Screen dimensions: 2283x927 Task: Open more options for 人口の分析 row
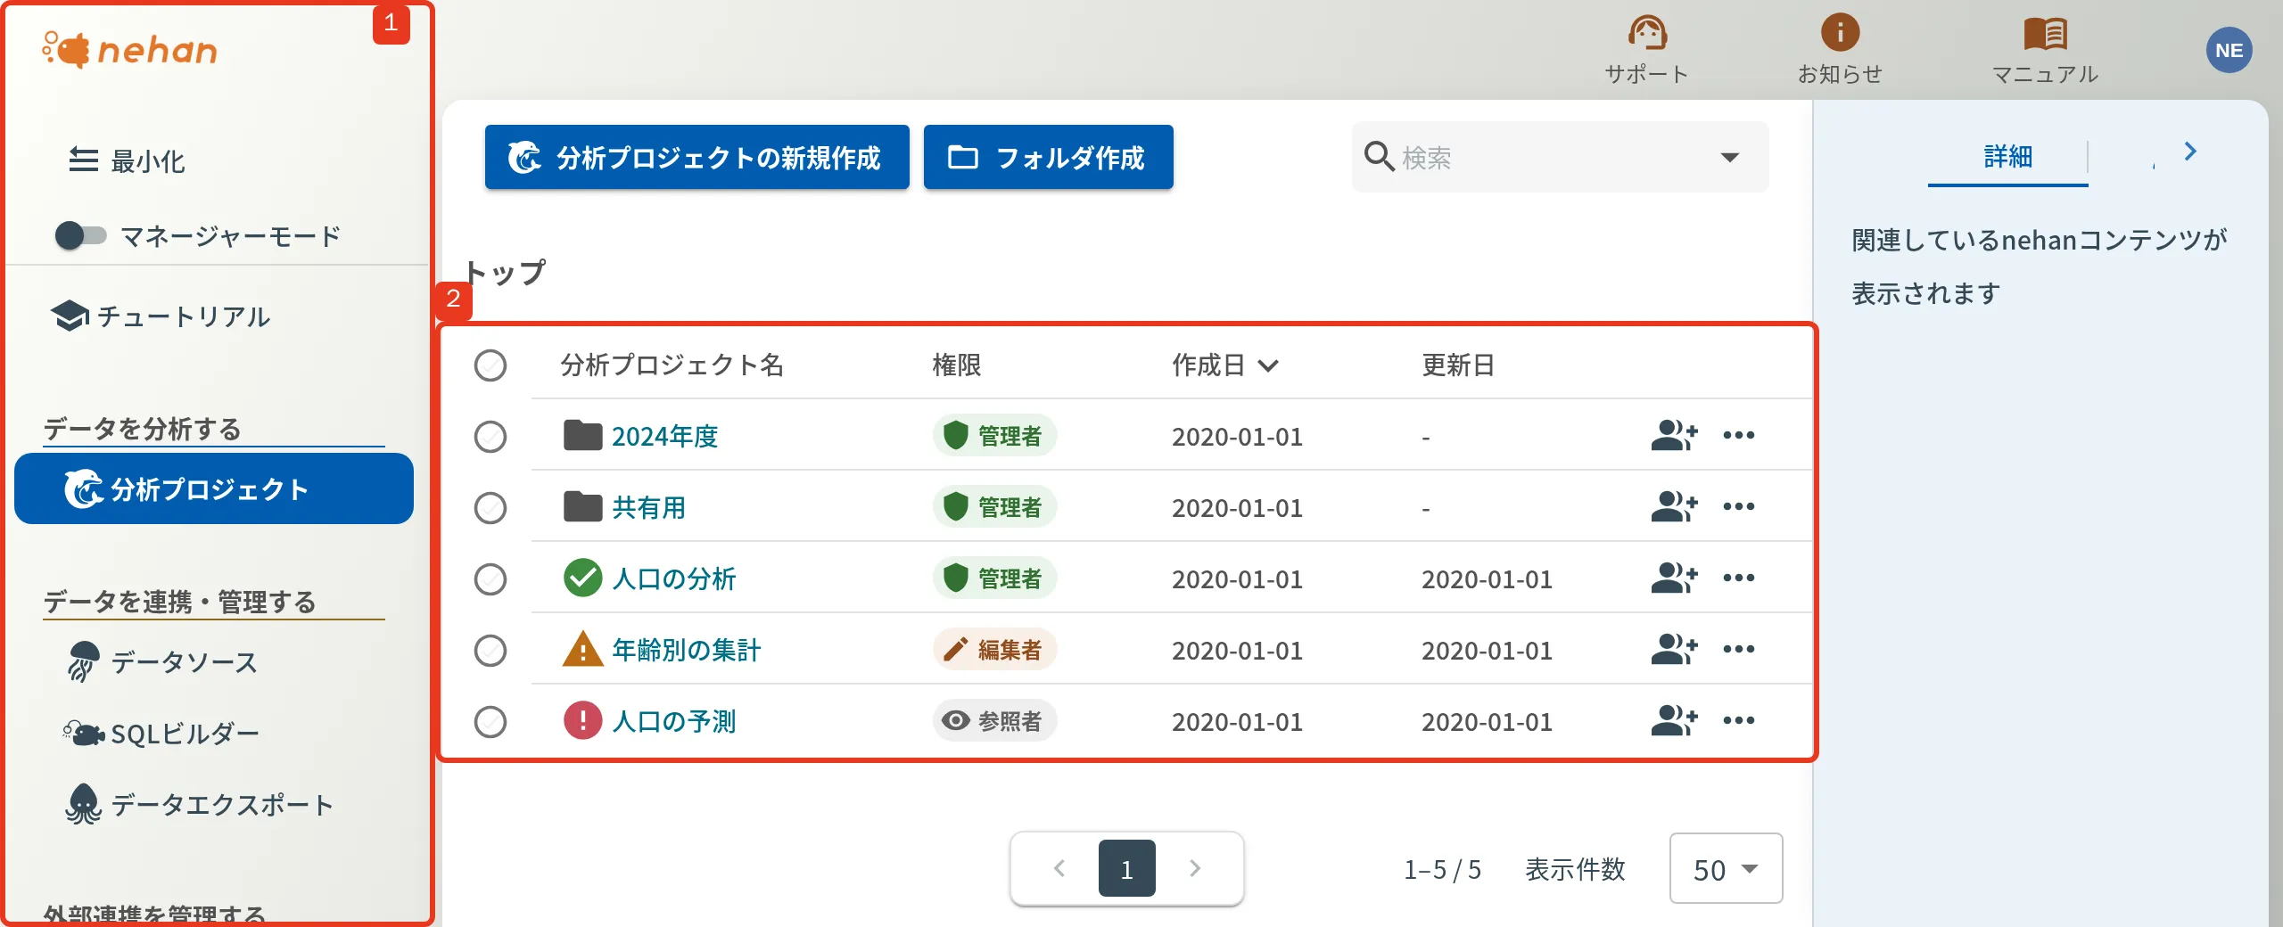tap(1739, 578)
